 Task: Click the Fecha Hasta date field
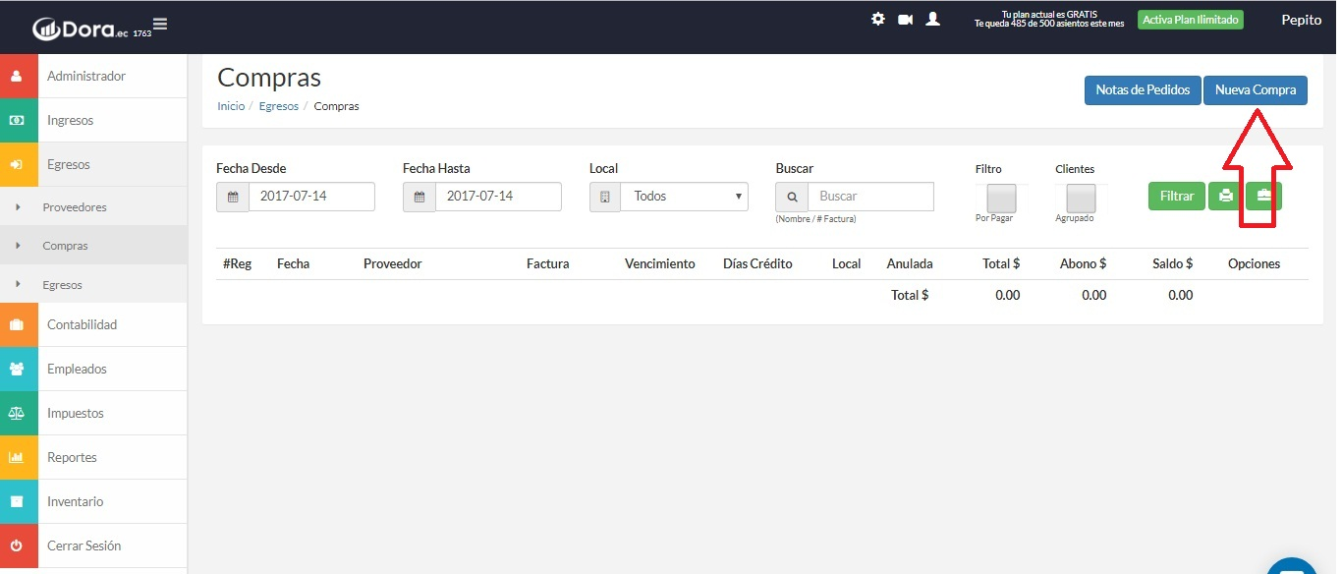[498, 197]
